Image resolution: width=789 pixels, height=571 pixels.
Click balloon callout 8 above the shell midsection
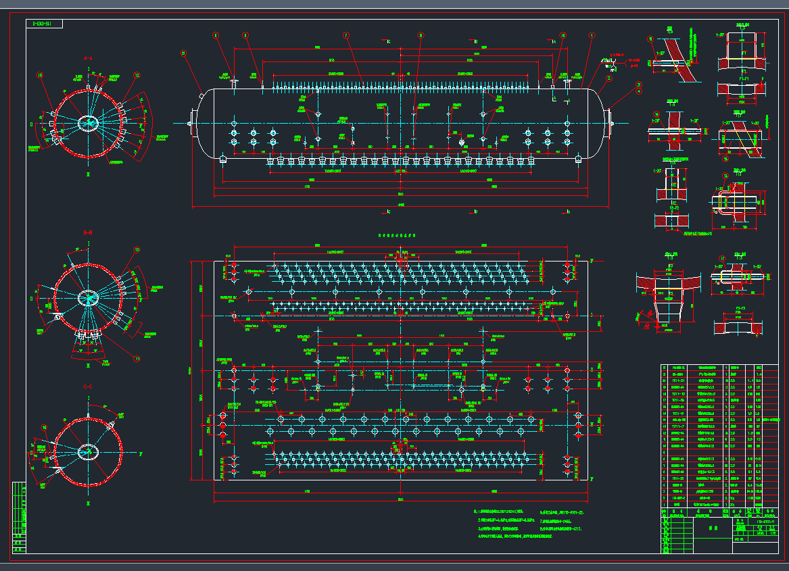[421, 34]
